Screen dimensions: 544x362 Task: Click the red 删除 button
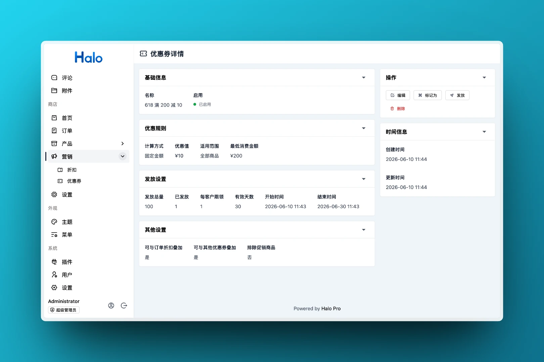pos(398,109)
